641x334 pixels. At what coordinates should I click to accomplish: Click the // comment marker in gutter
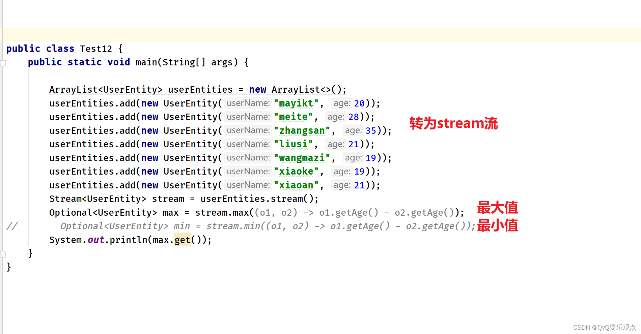[x=12, y=226]
